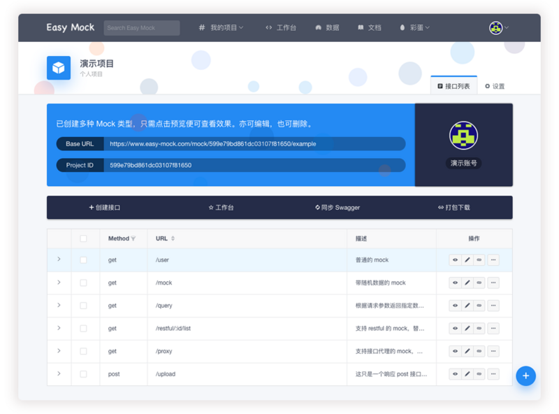
Task: Copy the link for the /query interface
Action: (x=479, y=306)
